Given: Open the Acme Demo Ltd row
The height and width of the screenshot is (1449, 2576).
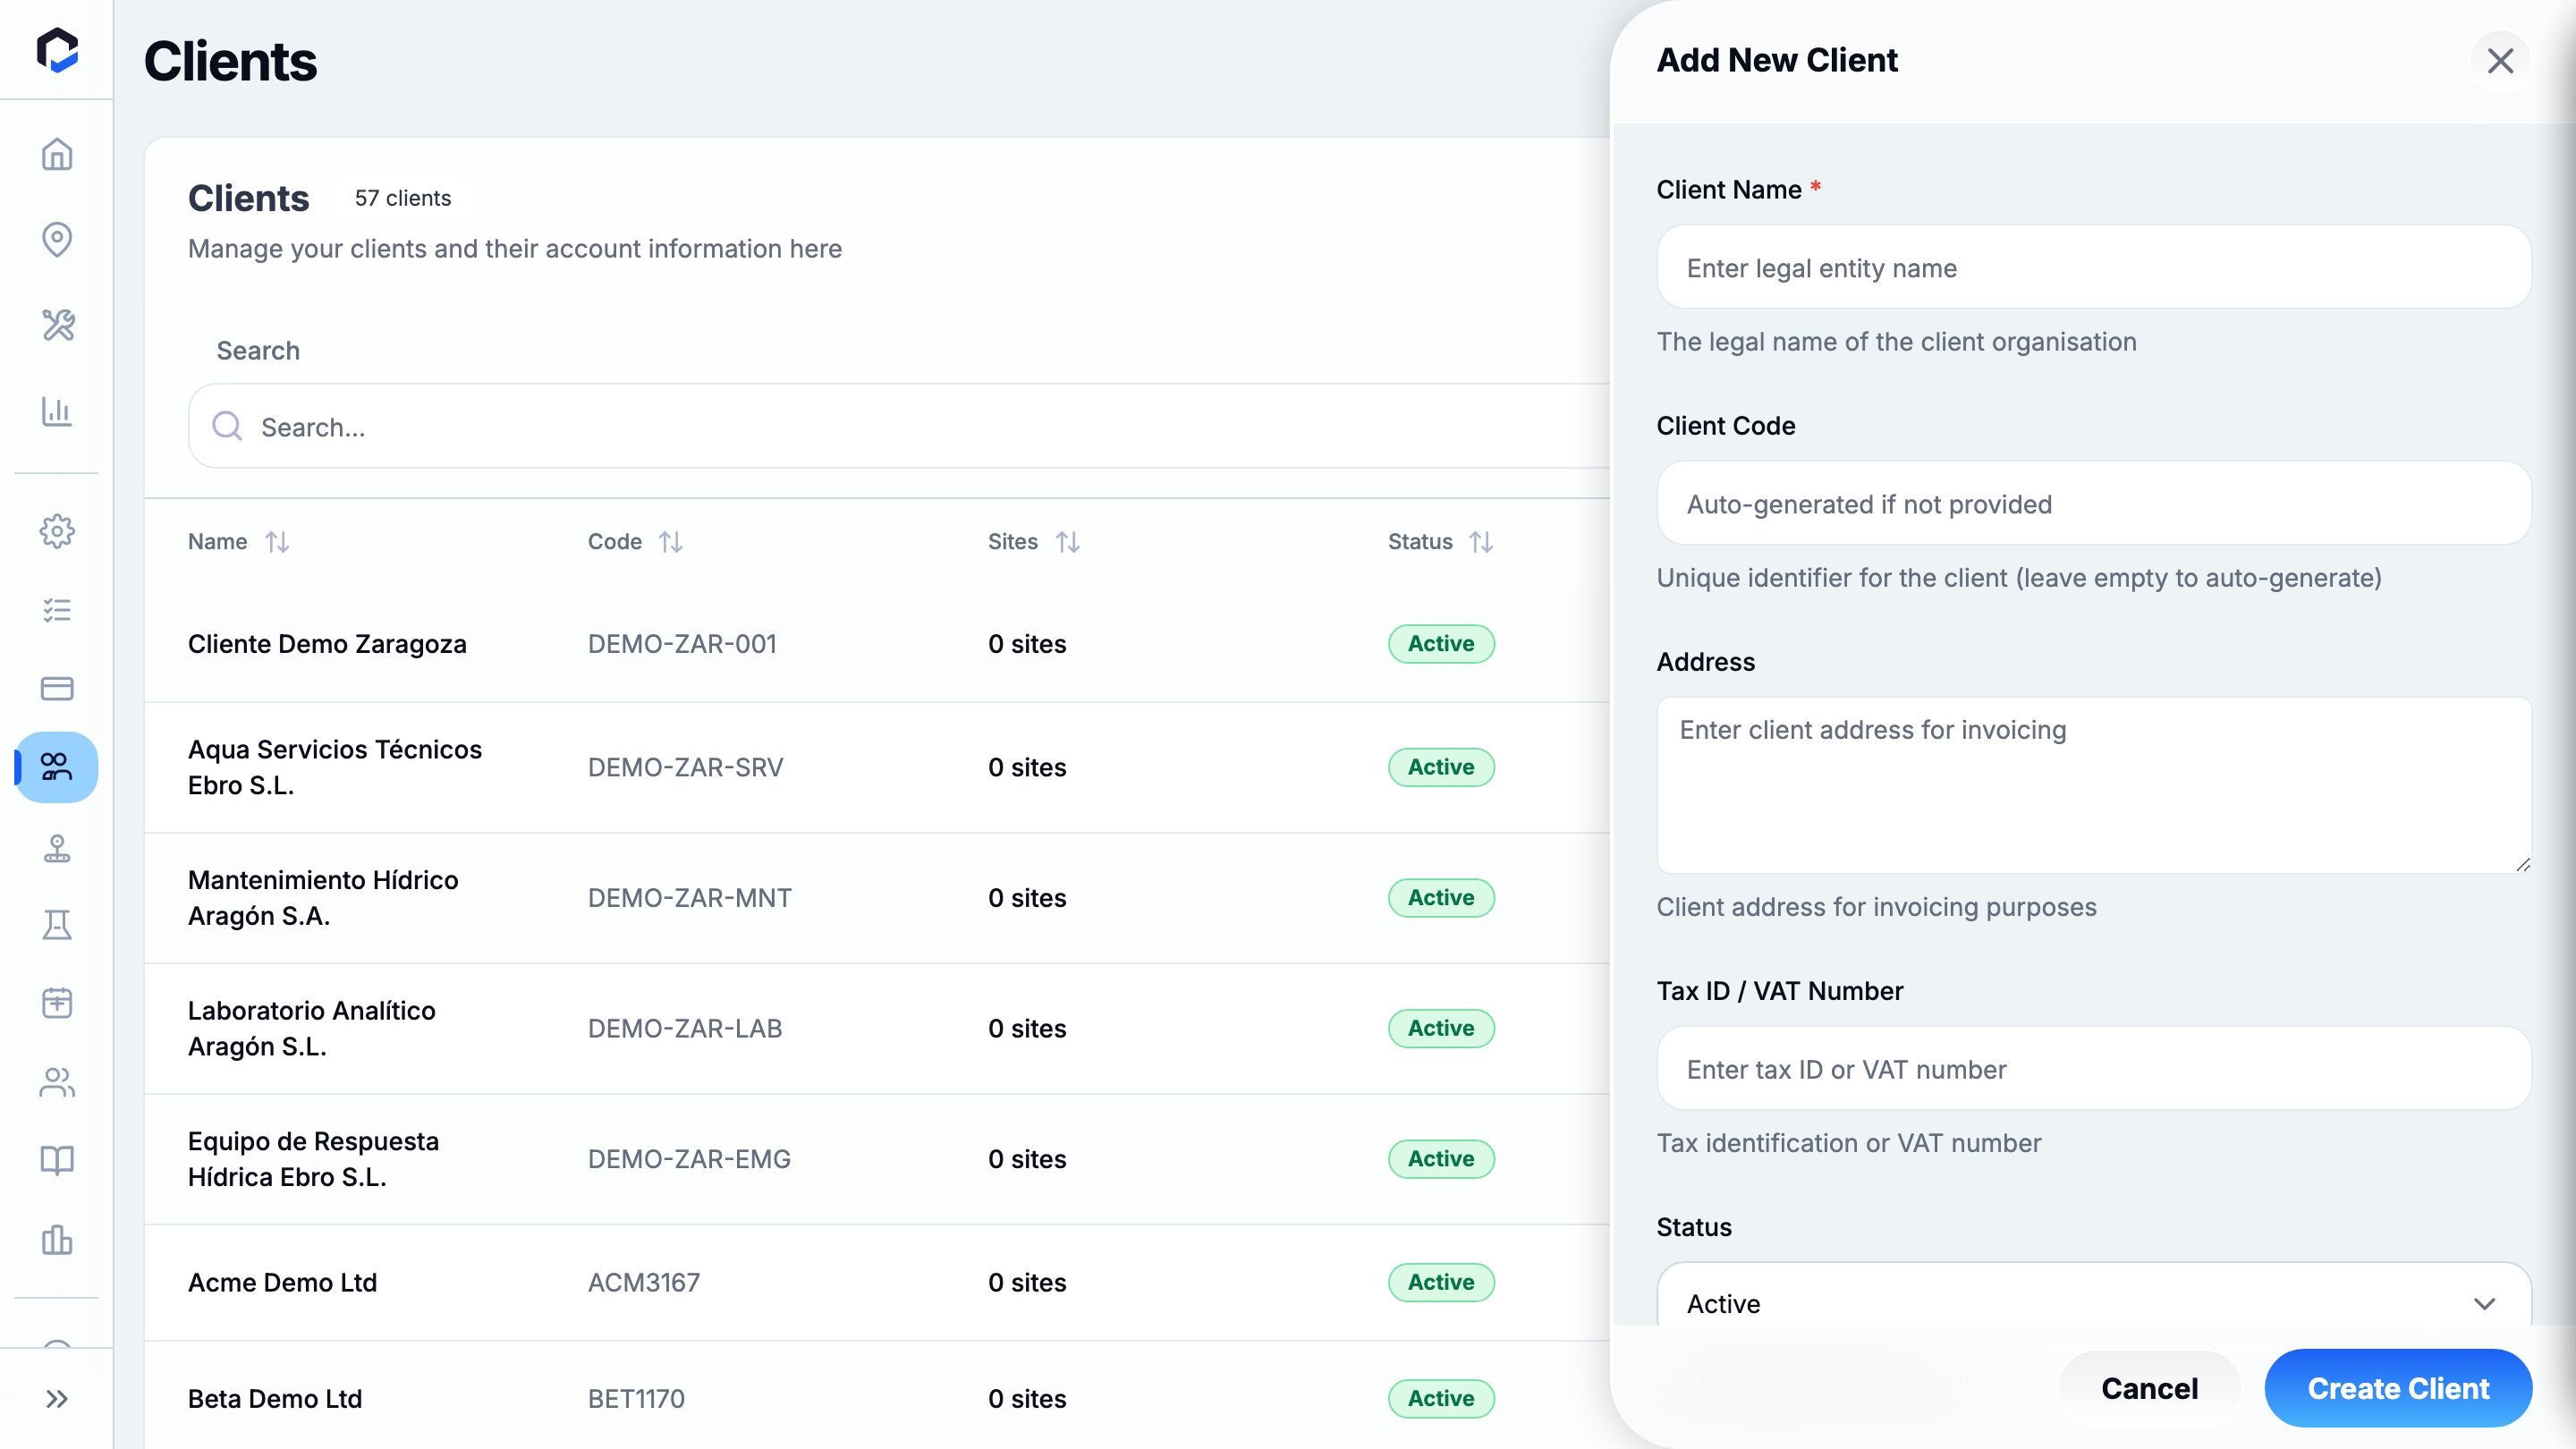Looking at the screenshot, I should (x=877, y=1282).
